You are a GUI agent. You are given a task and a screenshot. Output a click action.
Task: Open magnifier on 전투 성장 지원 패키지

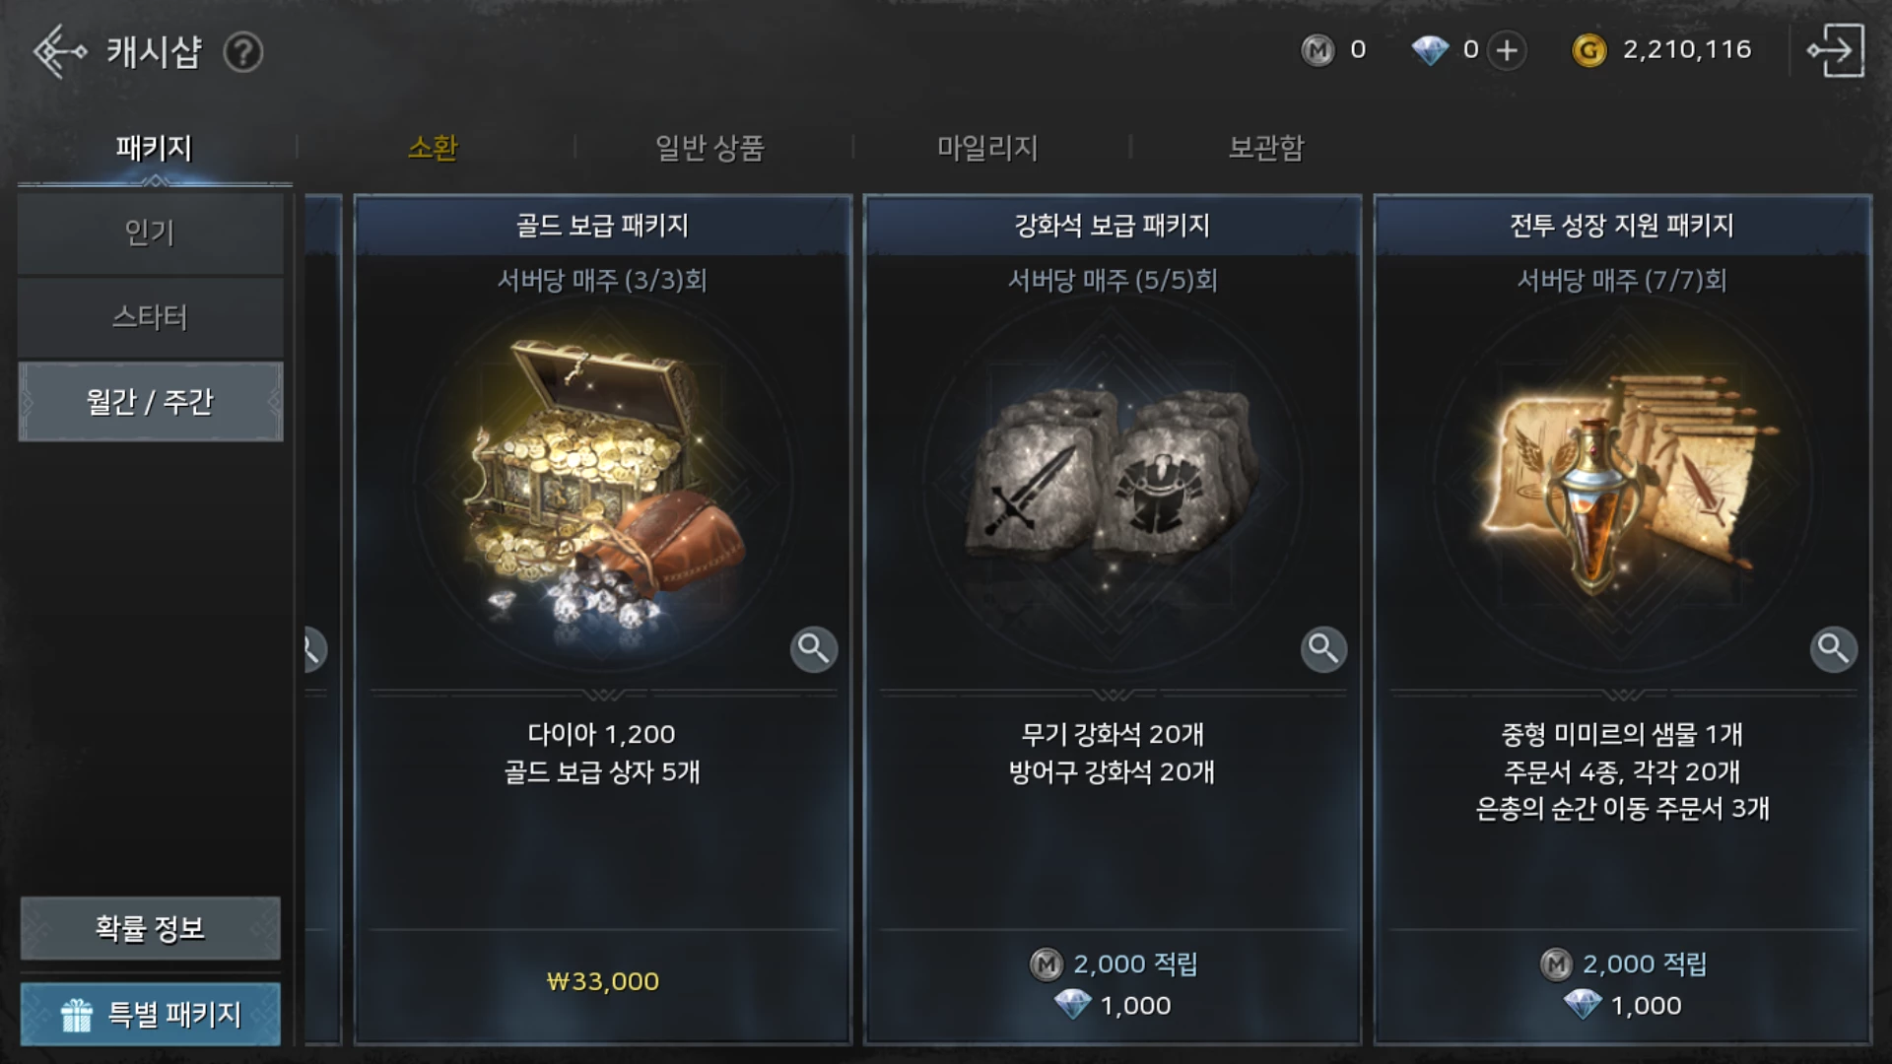[1833, 649]
